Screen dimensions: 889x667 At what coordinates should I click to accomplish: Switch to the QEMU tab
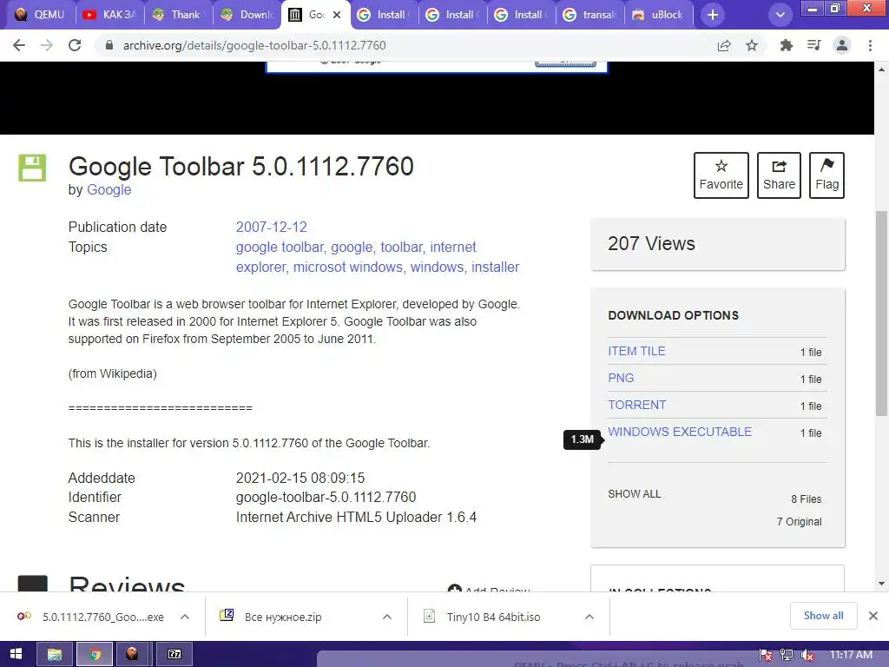coord(40,15)
